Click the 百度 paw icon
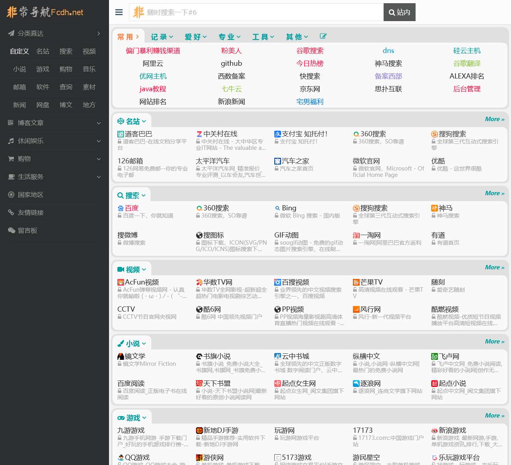Viewport: 511px width, 465px height. (x=121, y=208)
